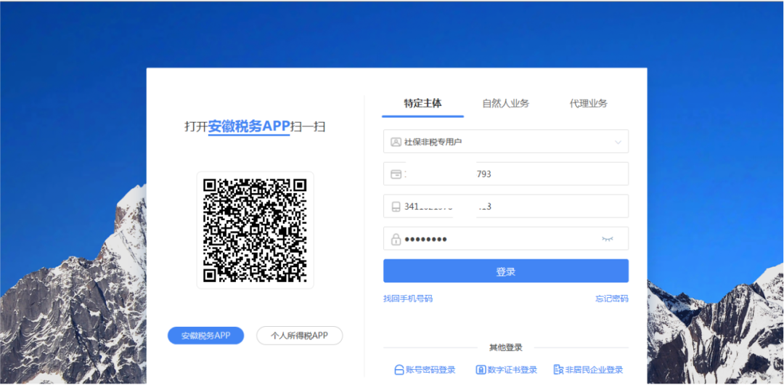Click the 安徽税务APP highlighted heading text
Viewport: 784px width, 385px height.
click(249, 126)
